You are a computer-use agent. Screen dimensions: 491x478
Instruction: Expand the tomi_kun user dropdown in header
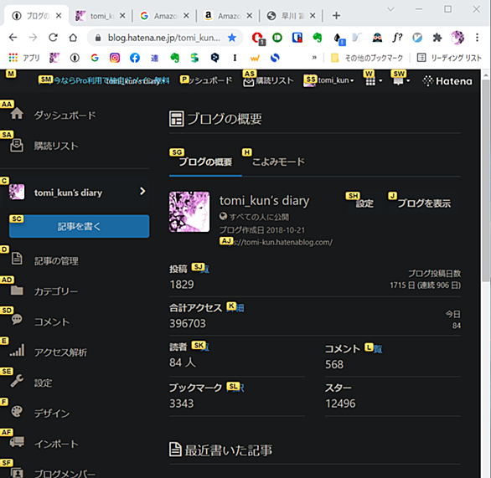pos(328,80)
